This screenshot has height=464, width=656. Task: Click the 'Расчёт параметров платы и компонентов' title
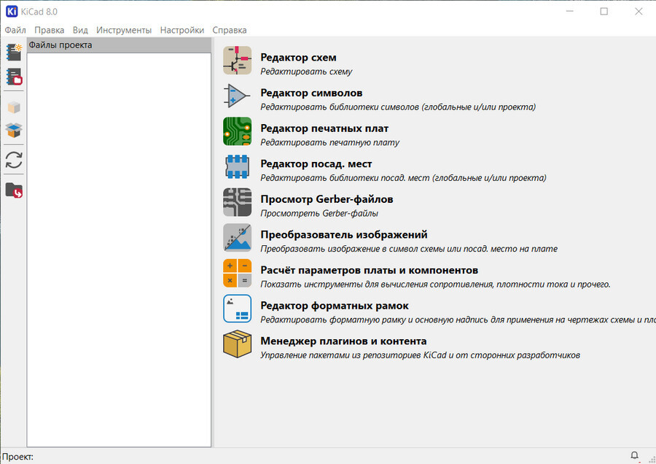click(369, 270)
